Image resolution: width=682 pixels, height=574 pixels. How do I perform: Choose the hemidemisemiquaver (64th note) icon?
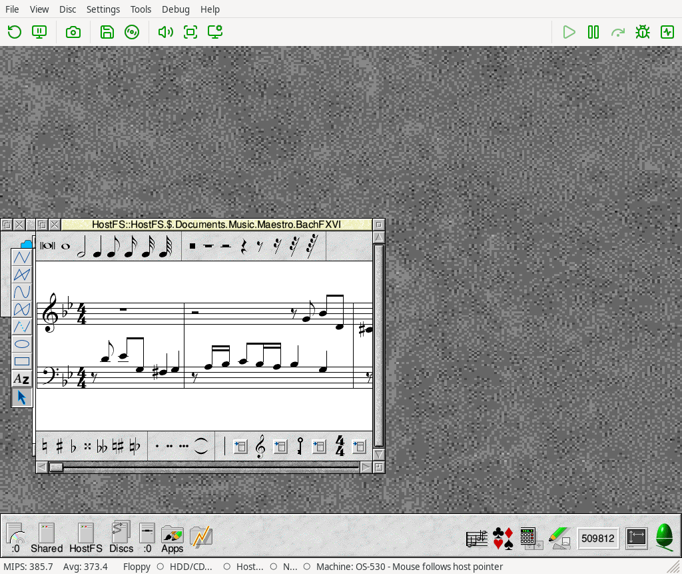pyautogui.click(x=165, y=247)
